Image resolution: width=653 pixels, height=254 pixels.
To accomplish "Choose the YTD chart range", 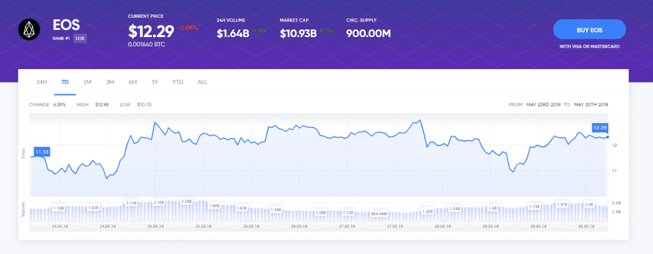I will (178, 82).
